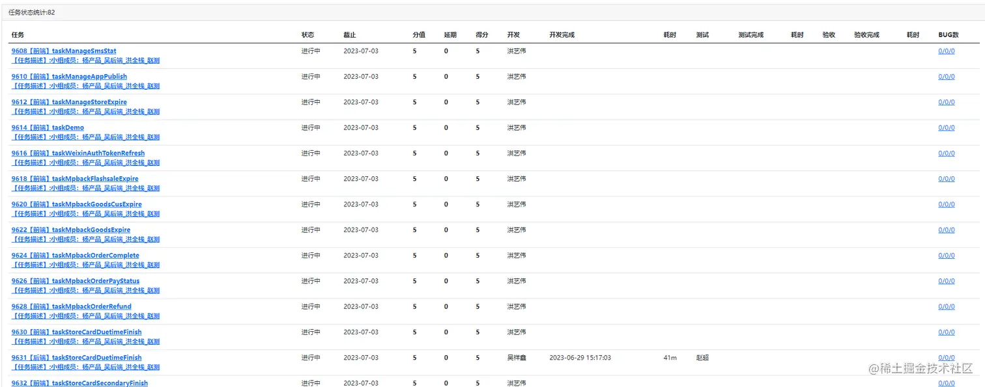The width and height of the screenshot is (985, 387).
Task: Click the 9612 taskManageStoreExpire task title
Action: (x=69, y=102)
